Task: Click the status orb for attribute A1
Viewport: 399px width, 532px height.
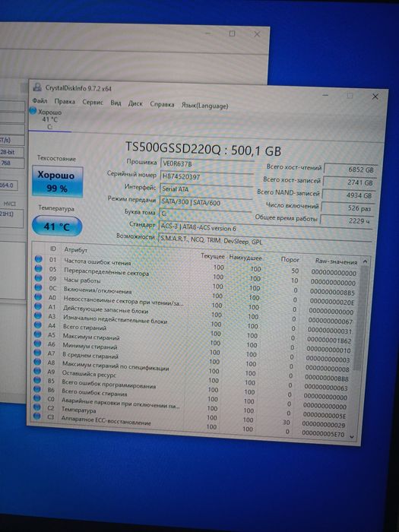Action: 38,307
